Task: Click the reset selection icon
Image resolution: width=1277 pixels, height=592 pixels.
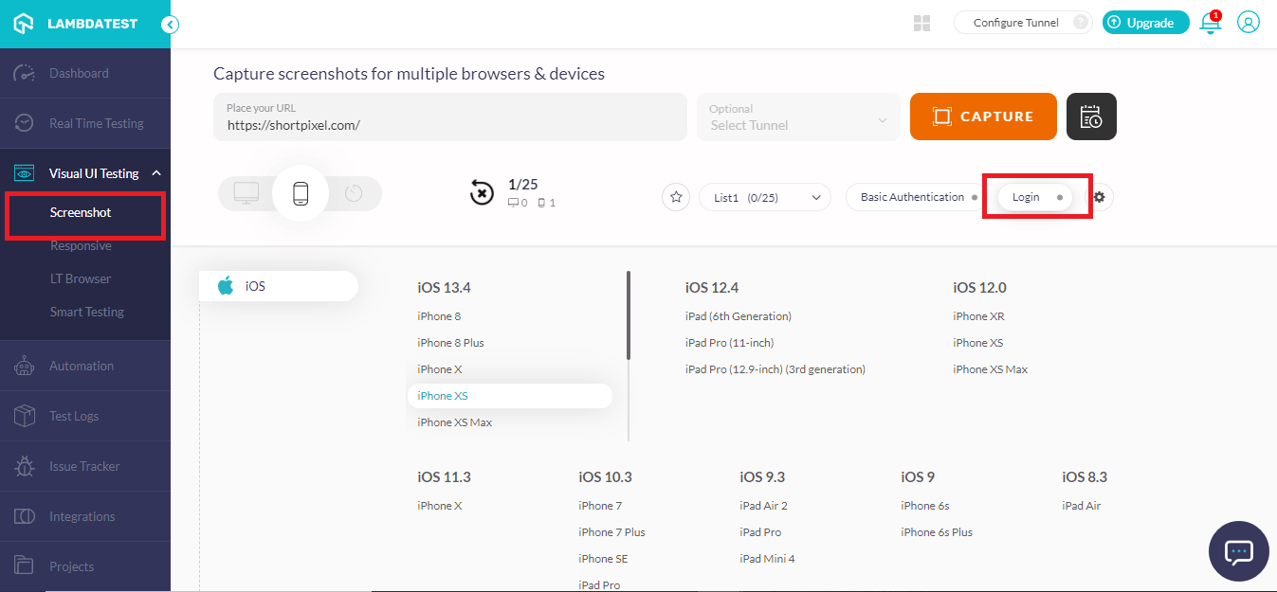Action: [482, 191]
